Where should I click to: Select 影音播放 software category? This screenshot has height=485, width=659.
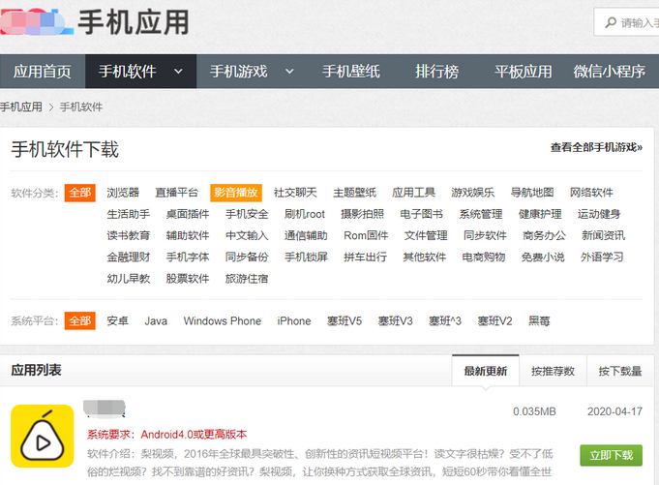click(x=236, y=193)
